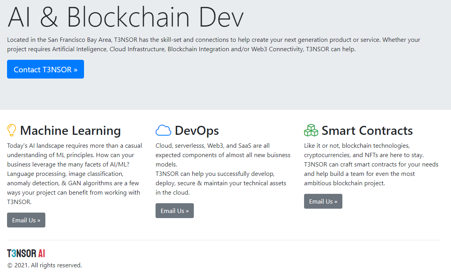Image resolution: width=451 pixels, height=272 pixels.
Task: Click the 2021 All rights reserved text
Action: click(x=45, y=265)
